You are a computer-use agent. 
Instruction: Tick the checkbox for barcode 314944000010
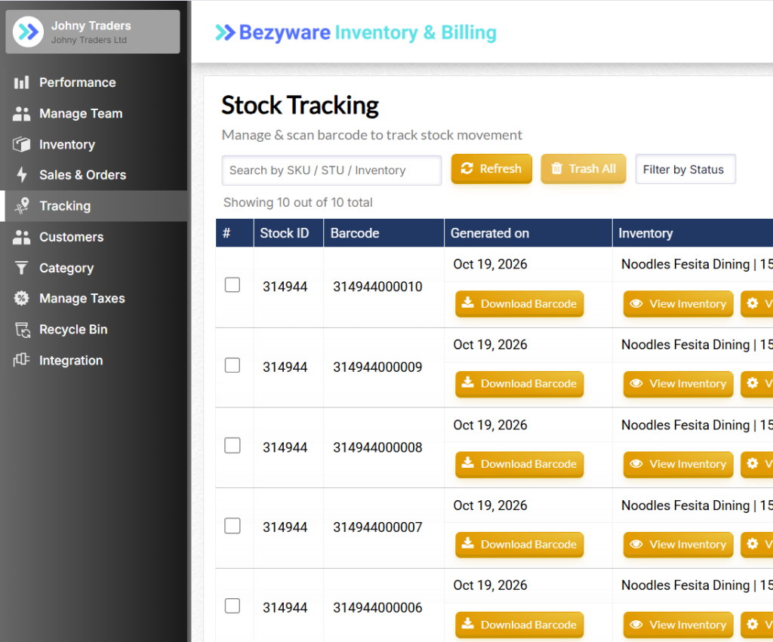click(x=233, y=284)
